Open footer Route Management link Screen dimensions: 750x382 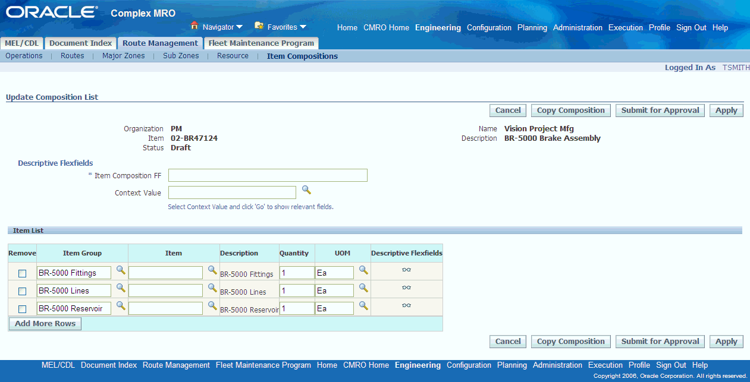coord(176,365)
